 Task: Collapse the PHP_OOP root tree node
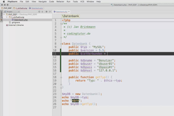click(4, 14)
